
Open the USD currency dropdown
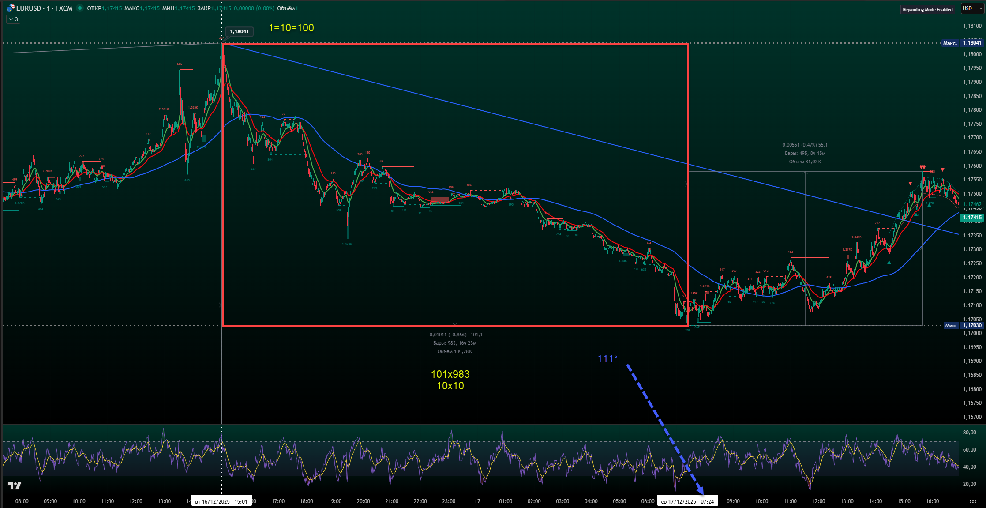[972, 8]
